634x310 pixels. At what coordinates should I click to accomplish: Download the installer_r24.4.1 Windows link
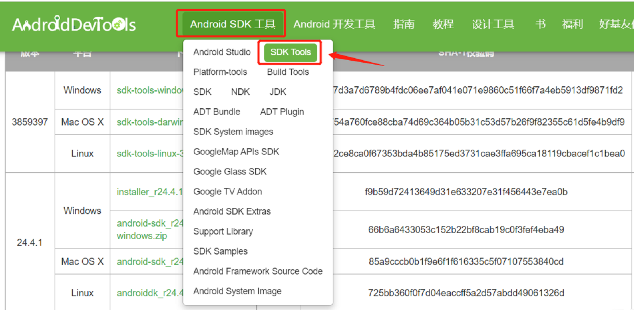pyautogui.click(x=150, y=192)
